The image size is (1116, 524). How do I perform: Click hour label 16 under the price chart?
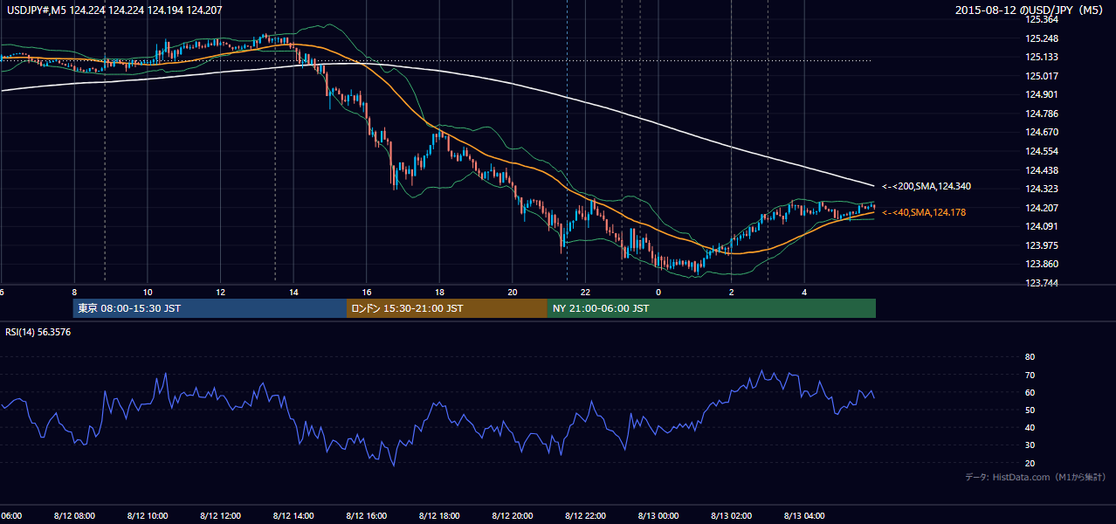pos(367,292)
